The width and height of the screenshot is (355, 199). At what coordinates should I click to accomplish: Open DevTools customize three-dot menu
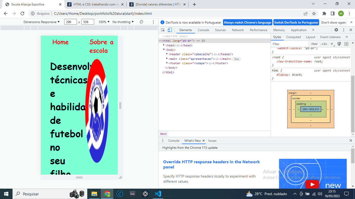coord(344,30)
